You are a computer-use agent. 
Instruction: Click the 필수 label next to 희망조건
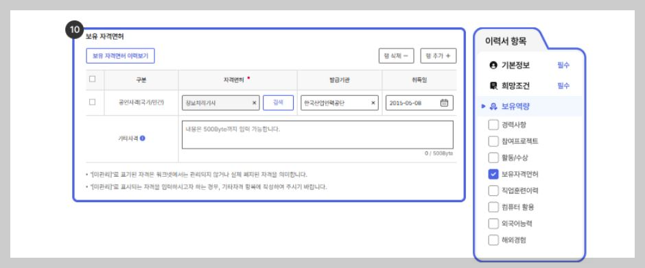(563, 86)
